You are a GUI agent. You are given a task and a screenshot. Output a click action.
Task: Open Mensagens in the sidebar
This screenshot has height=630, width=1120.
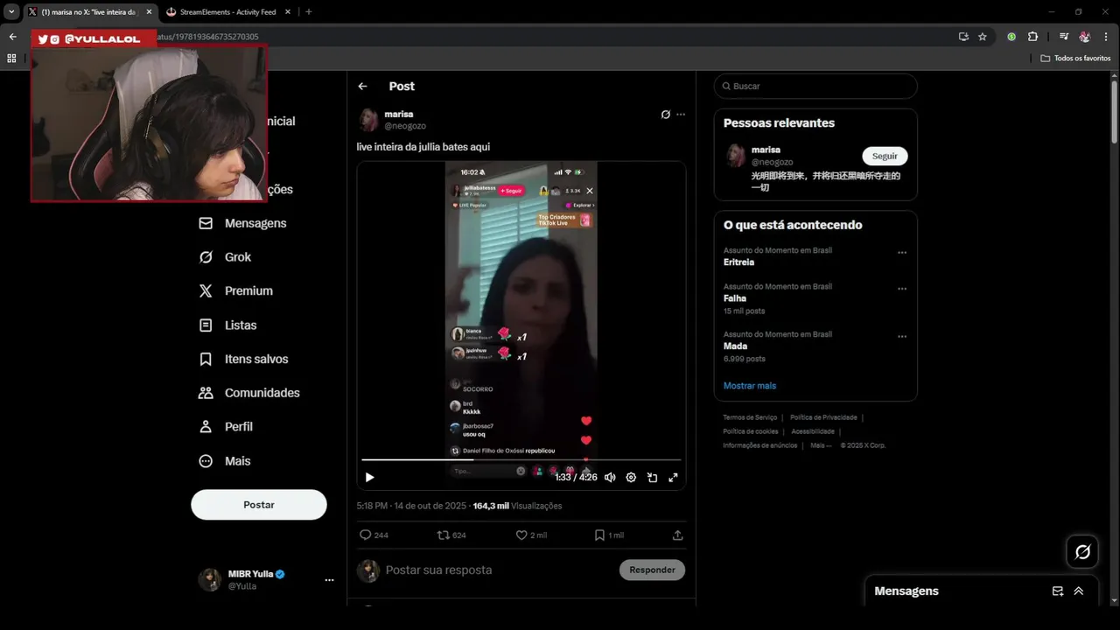click(x=243, y=223)
